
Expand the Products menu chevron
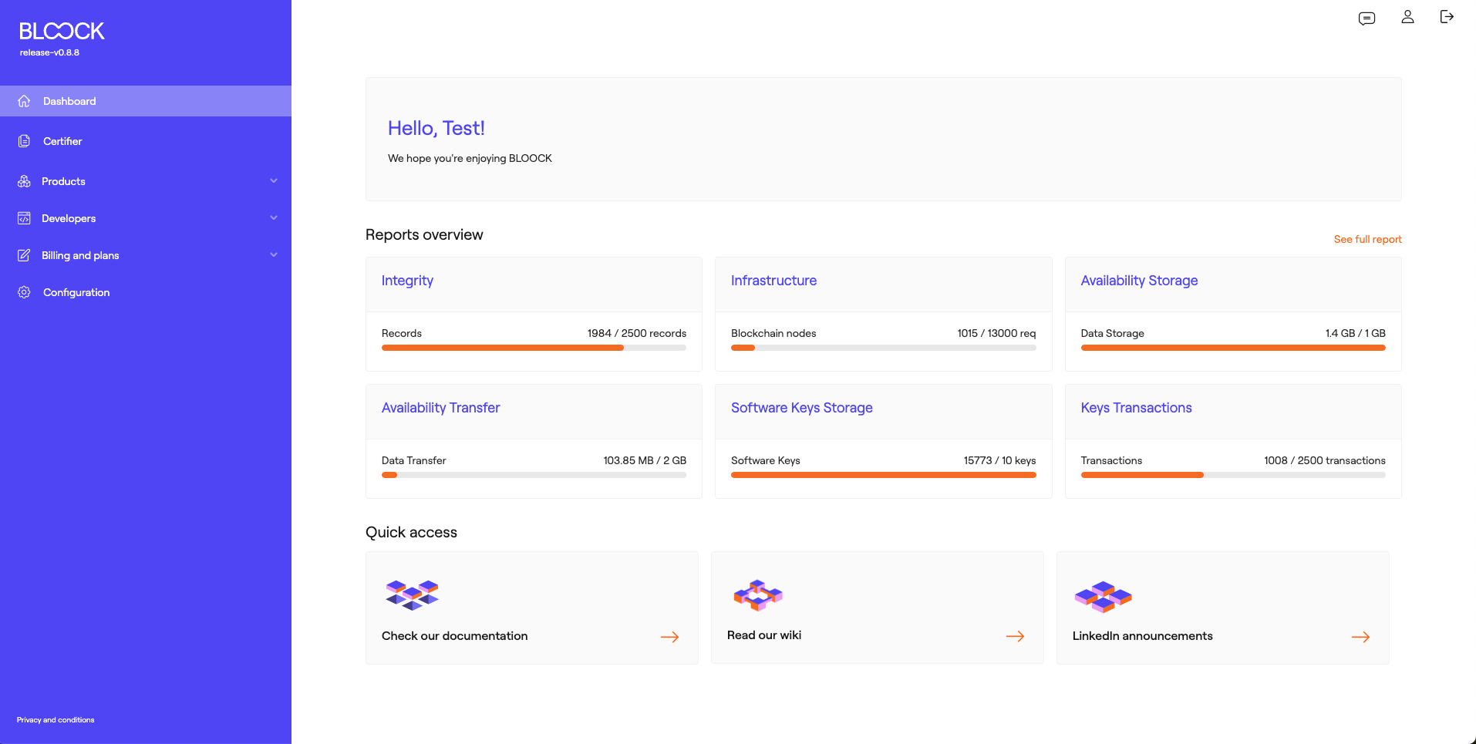click(274, 180)
